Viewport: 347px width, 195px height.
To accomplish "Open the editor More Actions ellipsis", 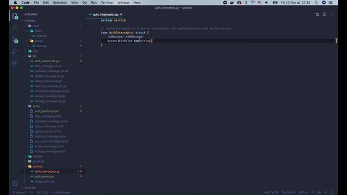I will (x=332, y=15).
